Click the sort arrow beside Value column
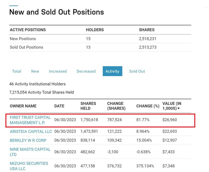The image size is (209, 172). coord(179,109)
